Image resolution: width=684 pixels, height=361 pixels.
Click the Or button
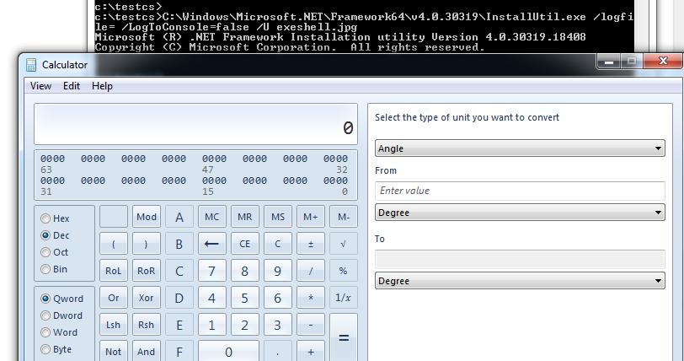(114, 298)
